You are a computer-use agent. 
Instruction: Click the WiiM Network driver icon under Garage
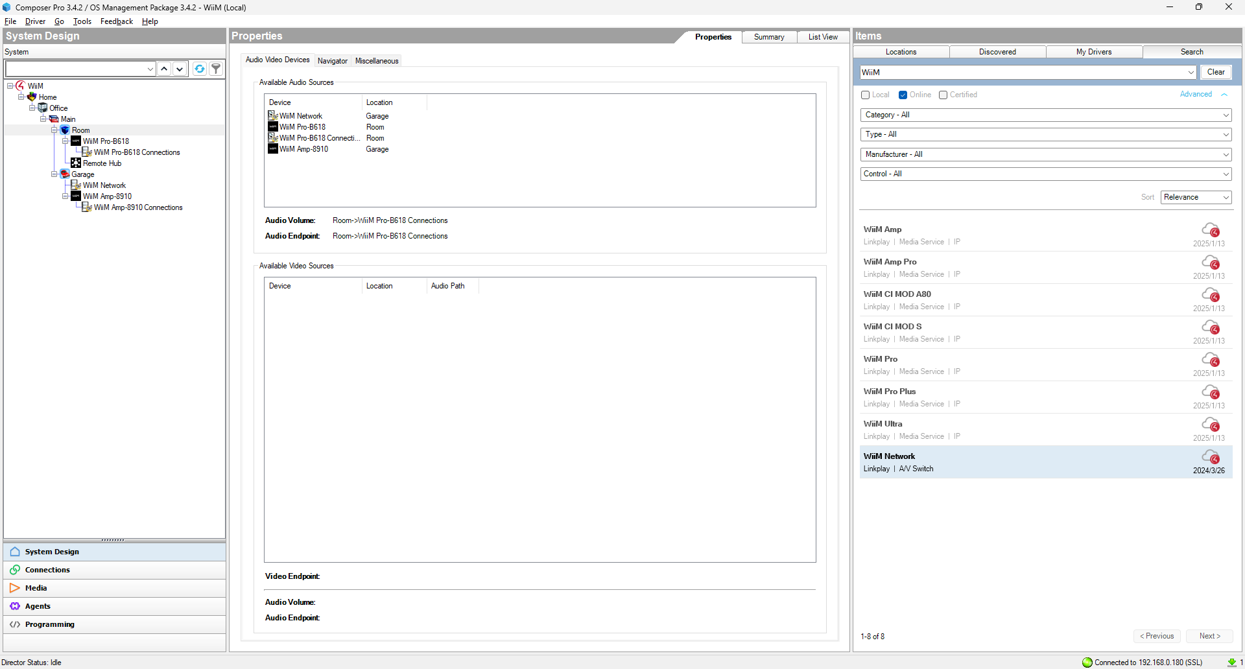pyautogui.click(x=76, y=185)
